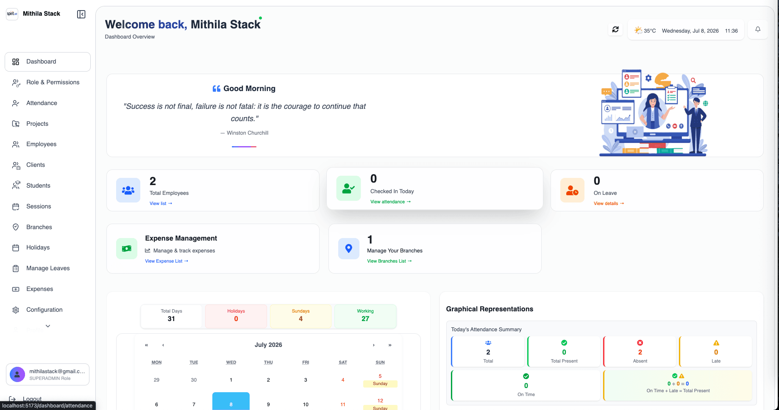Click the Sundays count tile
This screenshot has width=779, height=410.
click(301, 316)
